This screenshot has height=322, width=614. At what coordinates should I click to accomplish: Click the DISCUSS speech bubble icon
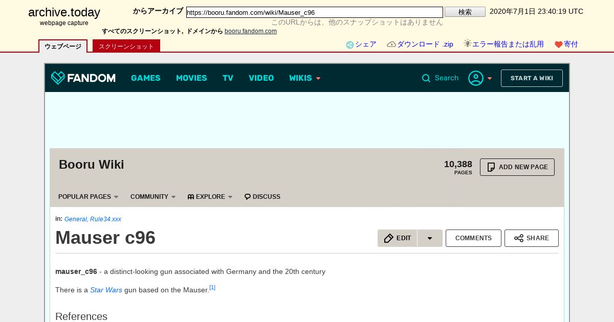[x=248, y=197]
